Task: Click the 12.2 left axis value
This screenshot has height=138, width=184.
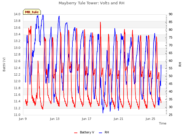Action: [x=17, y=74]
